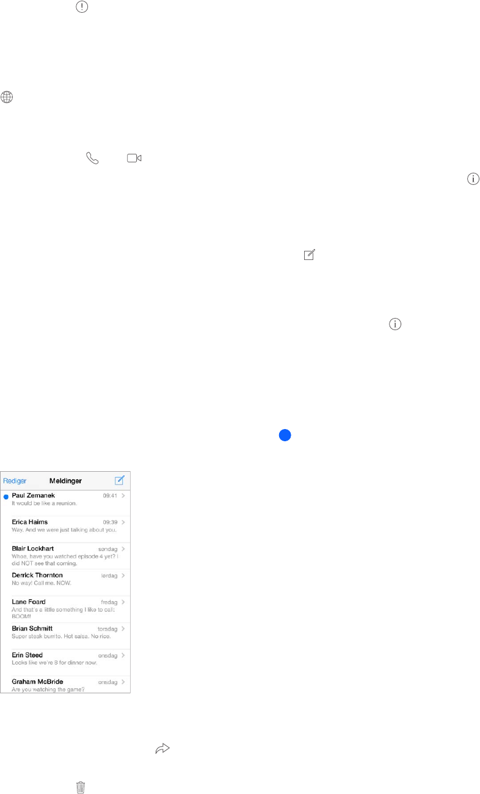Tap preview "Are you watching the game?"
The height and width of the screenshot is (794, 480).
(48, 690)
